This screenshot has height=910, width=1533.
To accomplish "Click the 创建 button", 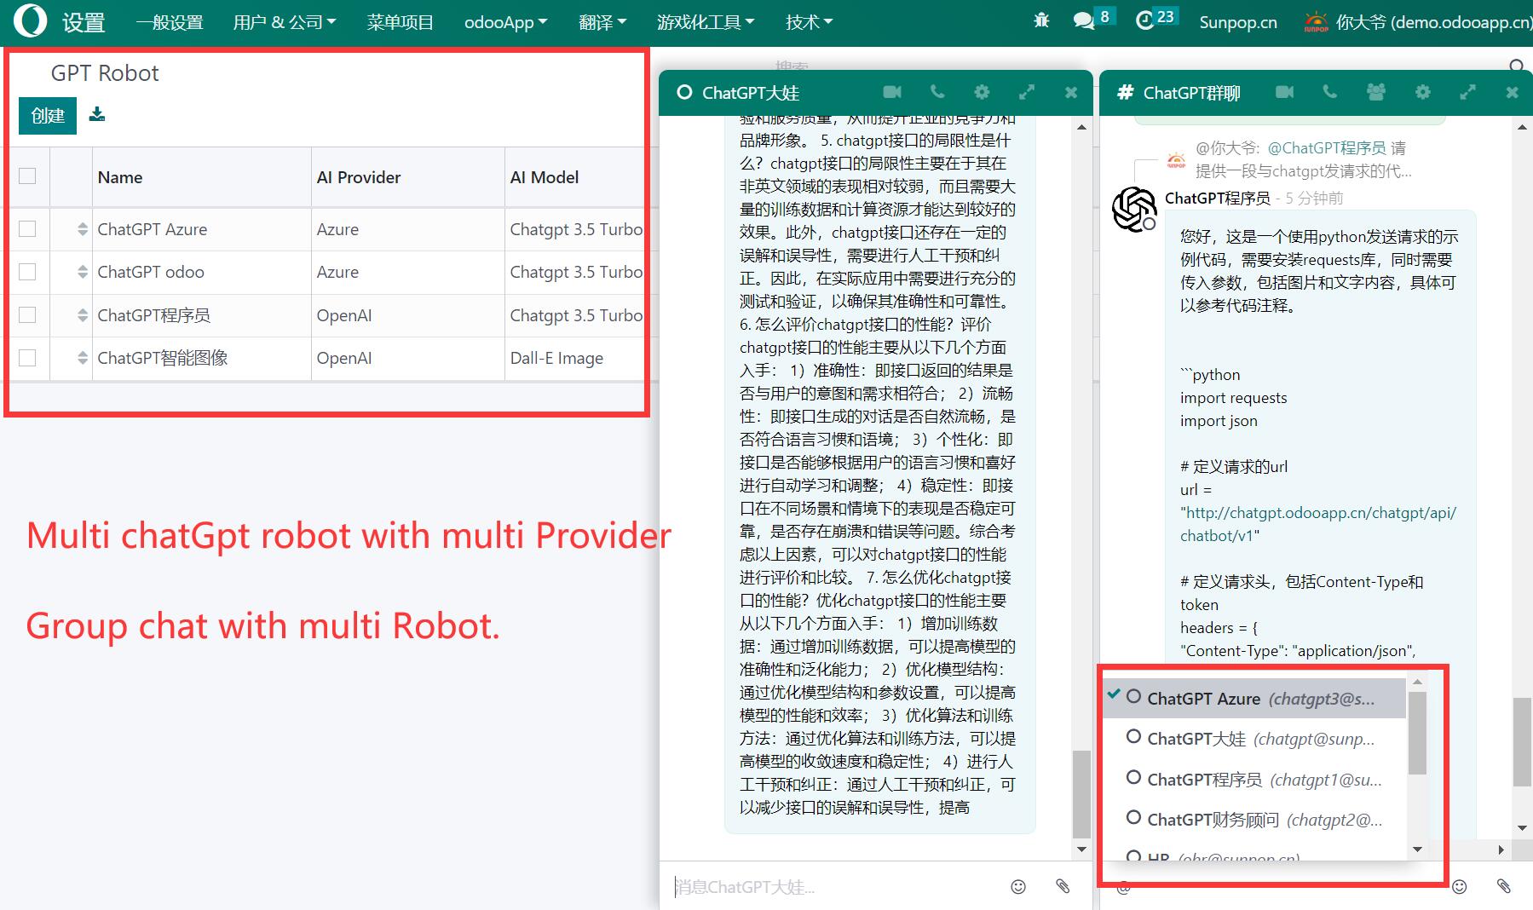I will [x=48, y=116].
